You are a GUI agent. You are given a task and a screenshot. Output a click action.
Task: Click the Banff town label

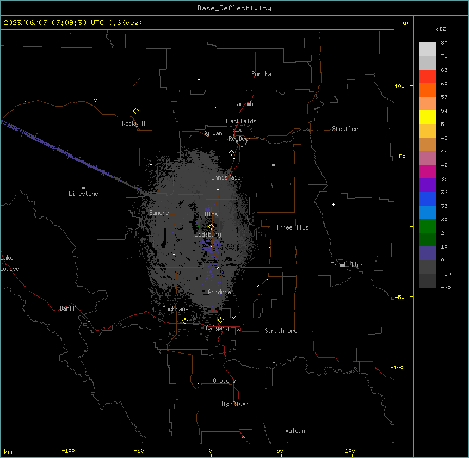click(x=67, y=308)
